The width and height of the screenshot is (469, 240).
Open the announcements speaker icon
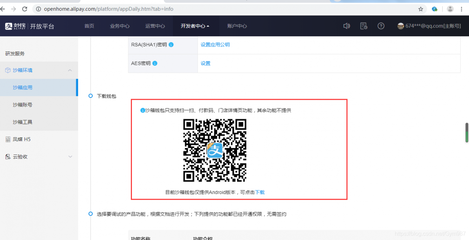(x=346, y=26)
